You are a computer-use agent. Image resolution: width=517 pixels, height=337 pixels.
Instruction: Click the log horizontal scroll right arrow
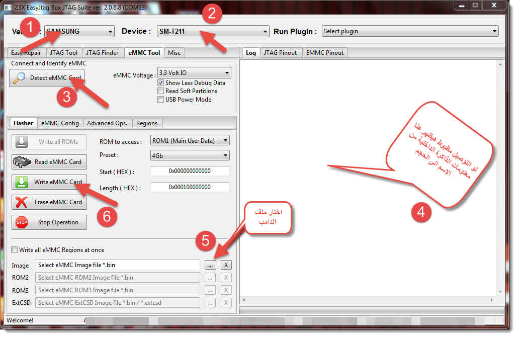492,300
